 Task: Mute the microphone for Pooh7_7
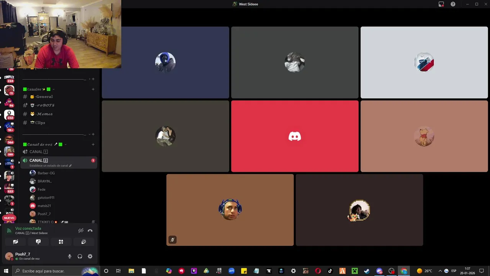(x=70, y=256)
